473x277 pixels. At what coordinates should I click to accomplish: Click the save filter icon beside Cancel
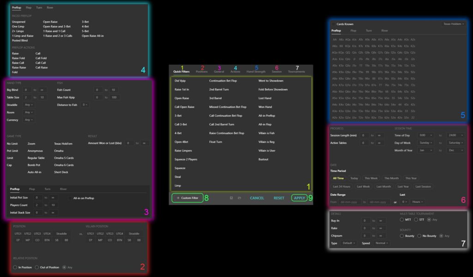tap(231, 198)
